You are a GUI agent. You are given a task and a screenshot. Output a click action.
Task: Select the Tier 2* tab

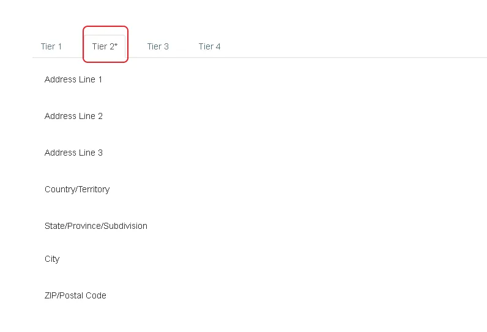click(105, 46)
